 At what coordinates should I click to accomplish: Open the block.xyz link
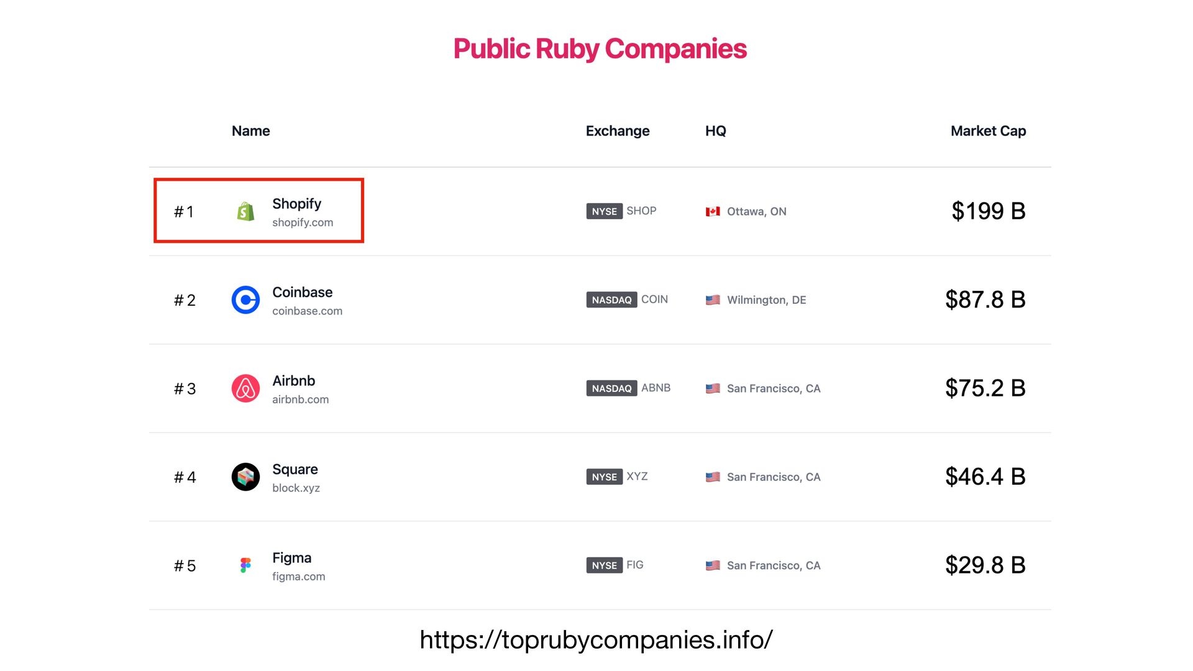tap(296, 488)
